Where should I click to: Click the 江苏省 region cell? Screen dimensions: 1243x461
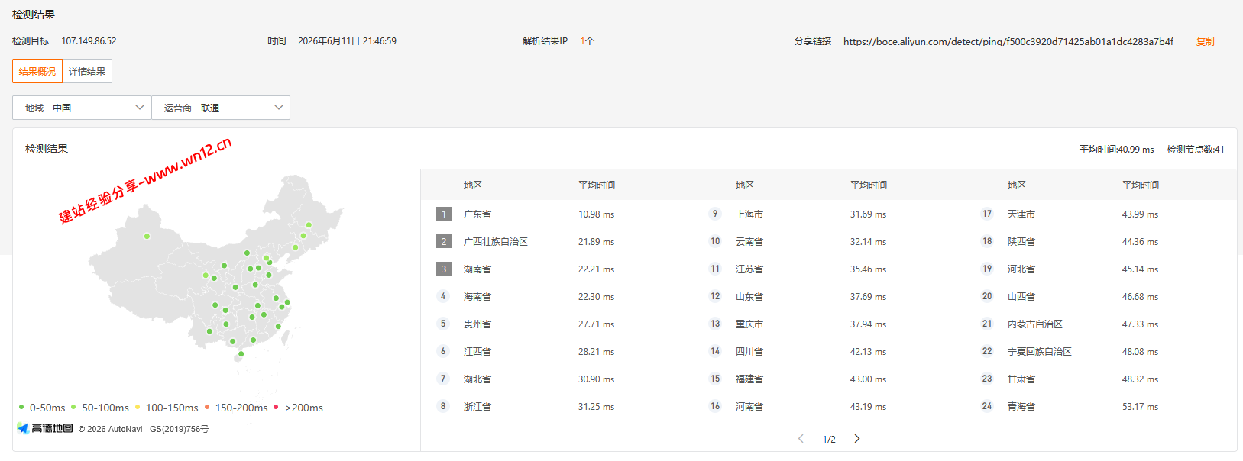pos(749,269)
